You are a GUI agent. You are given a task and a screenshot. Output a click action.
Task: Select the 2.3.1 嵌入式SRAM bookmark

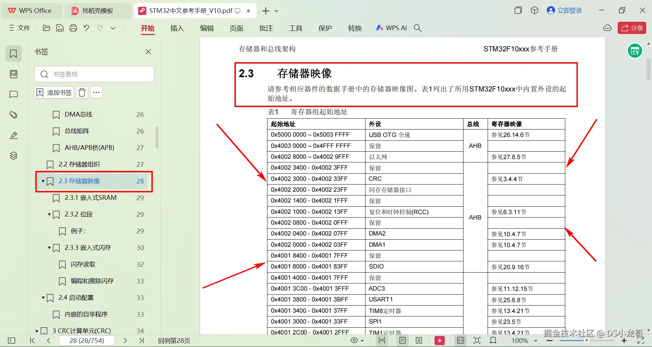click(91, 198)
